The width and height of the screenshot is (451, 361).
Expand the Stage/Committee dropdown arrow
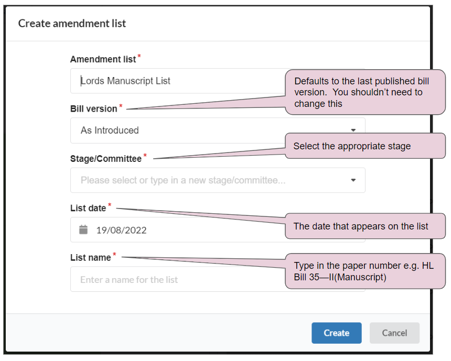(x=353, y=180)
